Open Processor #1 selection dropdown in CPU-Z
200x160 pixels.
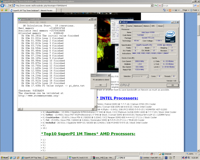click(x=140, y=76)
